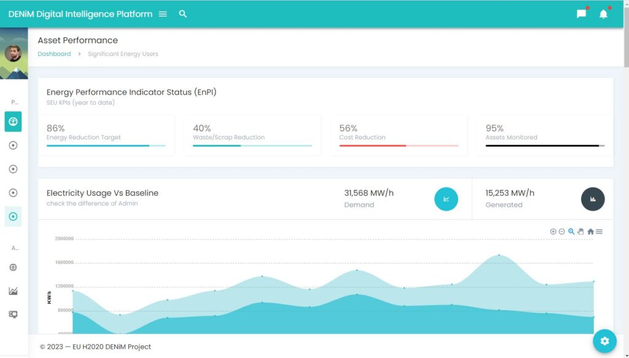Click the chart zoom-in plus icon
This screenshot has height=358, width=629.
553,232
